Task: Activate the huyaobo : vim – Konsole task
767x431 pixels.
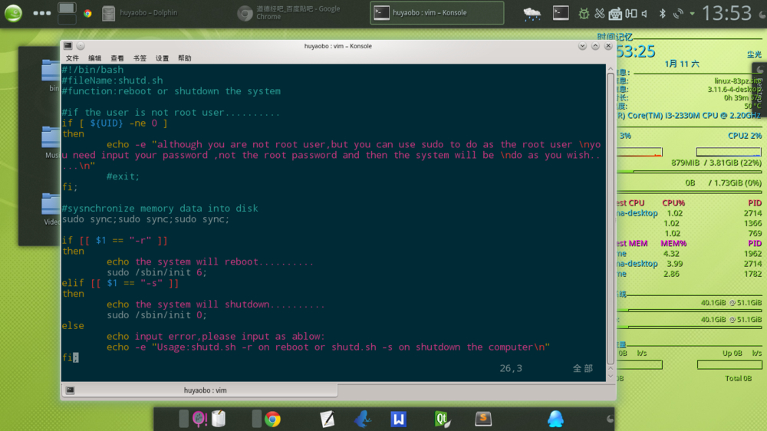Action: tap(437, 13)
